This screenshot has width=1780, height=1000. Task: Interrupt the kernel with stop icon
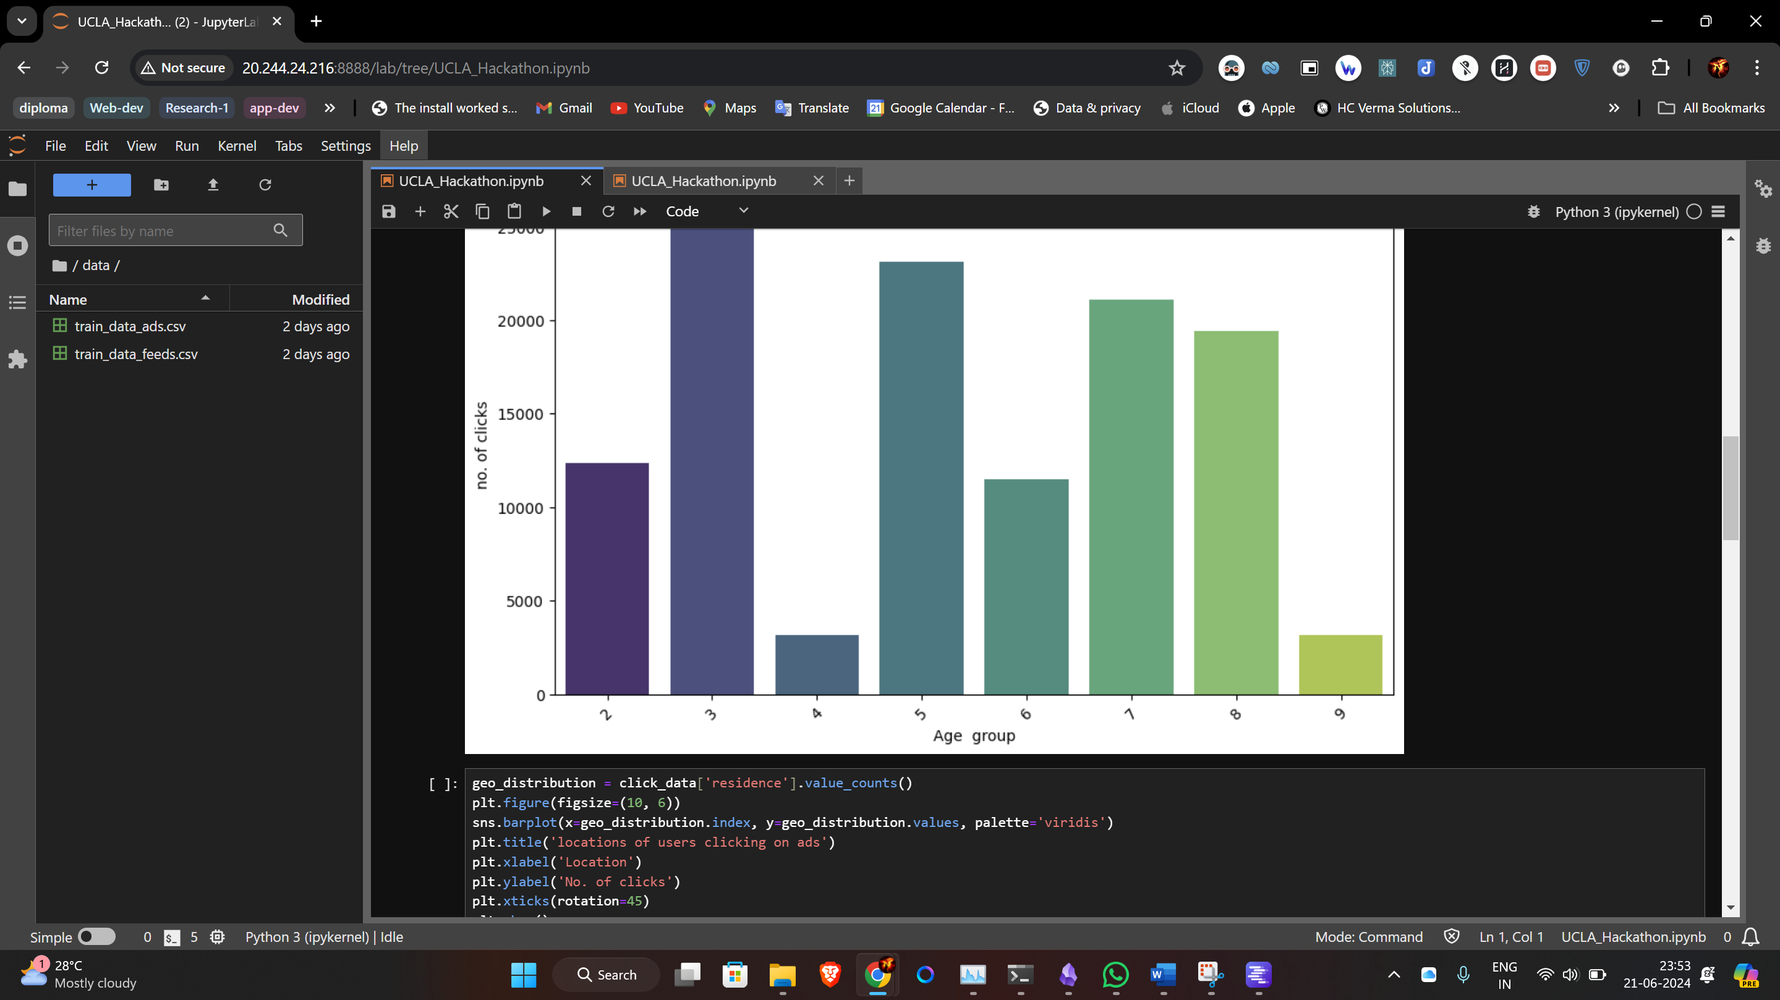[x=576, y=211]
